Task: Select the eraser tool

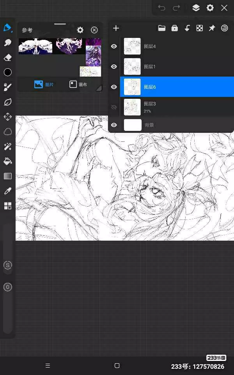Action: coord(8,58)
